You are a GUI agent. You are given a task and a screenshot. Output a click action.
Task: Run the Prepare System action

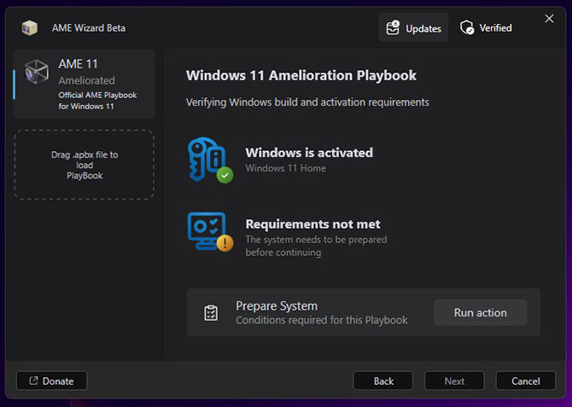pyautogui.click(x=481, y=312)
